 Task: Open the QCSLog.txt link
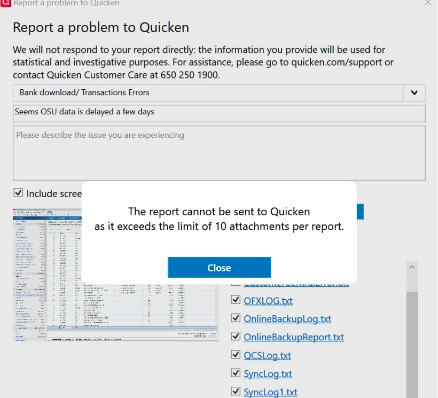click(x=267, y=356)
